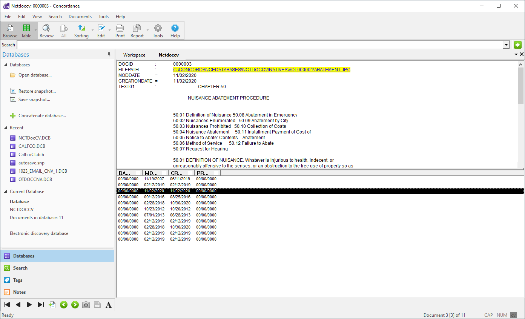Select the Workspace tab
This screenshot has height=319, width=525.
pos(134,55)
